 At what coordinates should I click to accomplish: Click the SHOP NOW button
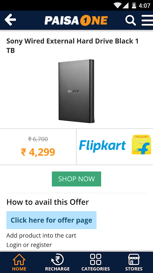pos(76,179)
